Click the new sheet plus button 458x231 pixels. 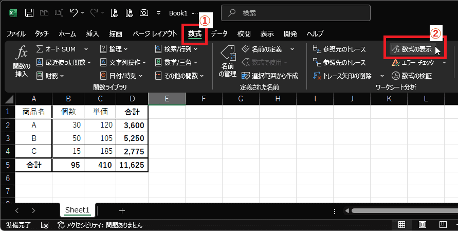[122, 210]
